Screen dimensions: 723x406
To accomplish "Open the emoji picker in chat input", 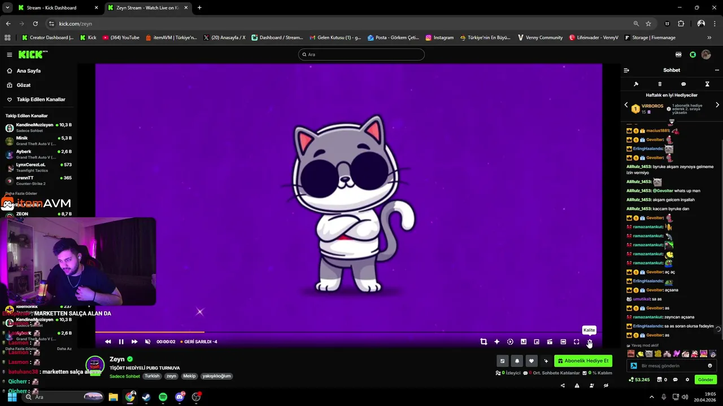I will coord(710,366).
